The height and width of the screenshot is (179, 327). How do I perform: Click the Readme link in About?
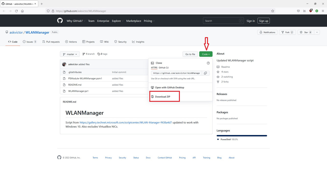click(223, 67)
